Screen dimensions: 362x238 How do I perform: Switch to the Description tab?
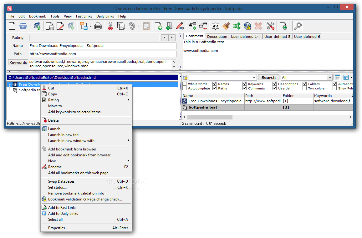point(217,37)
